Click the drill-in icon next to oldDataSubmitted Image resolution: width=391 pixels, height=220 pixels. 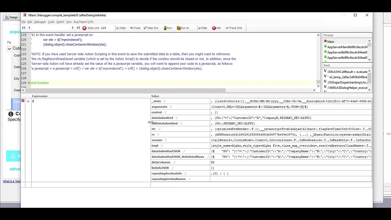(x=181, y=123)
